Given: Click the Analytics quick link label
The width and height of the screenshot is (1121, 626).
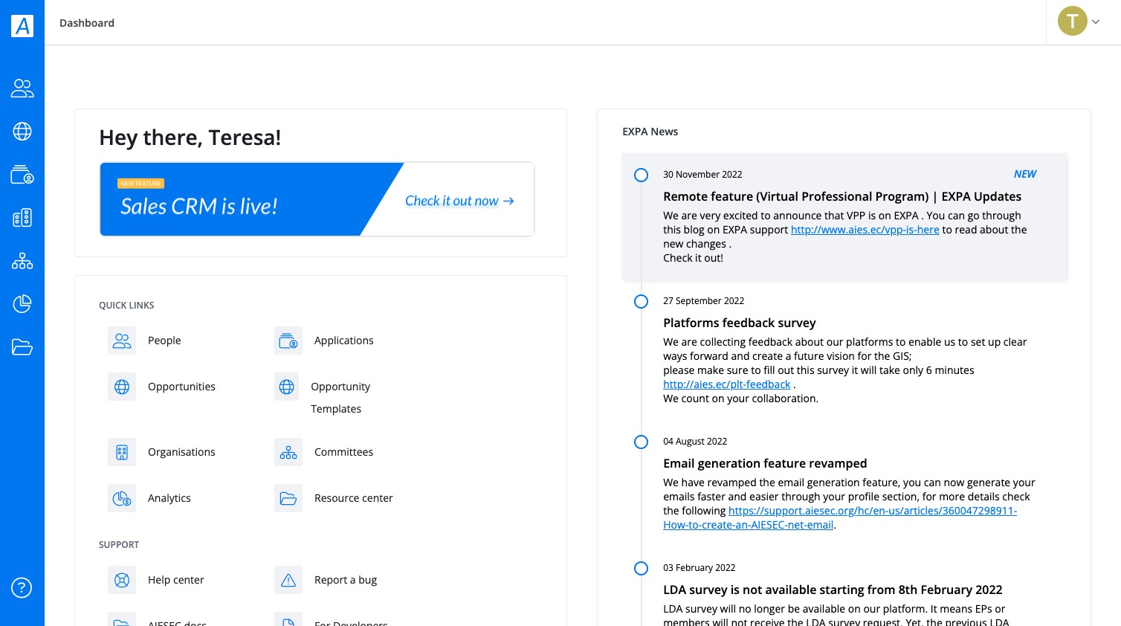Looking at the screenshot, I should (x=169, y=498).
